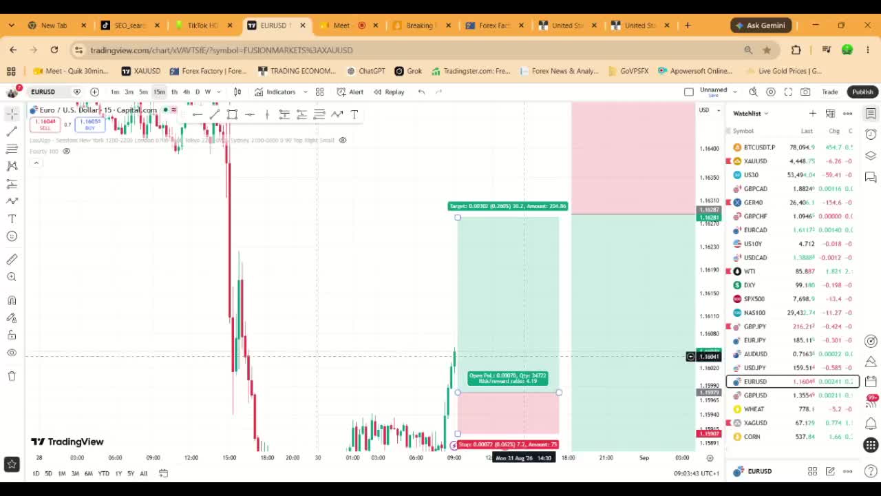
Task: Open the candlestick chart type selector
Action: click(x=237, y=92)
